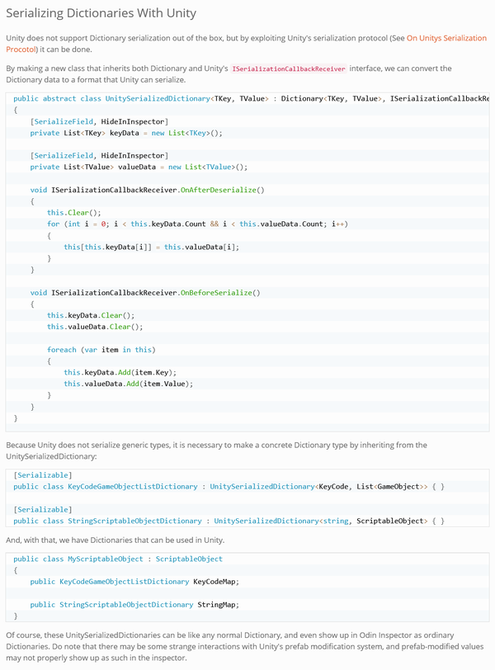This screenshot has width=495, height=670.
Task: Click the KeyCodeGameObjectListDictionary class declaration
Action: click(229, 487)
